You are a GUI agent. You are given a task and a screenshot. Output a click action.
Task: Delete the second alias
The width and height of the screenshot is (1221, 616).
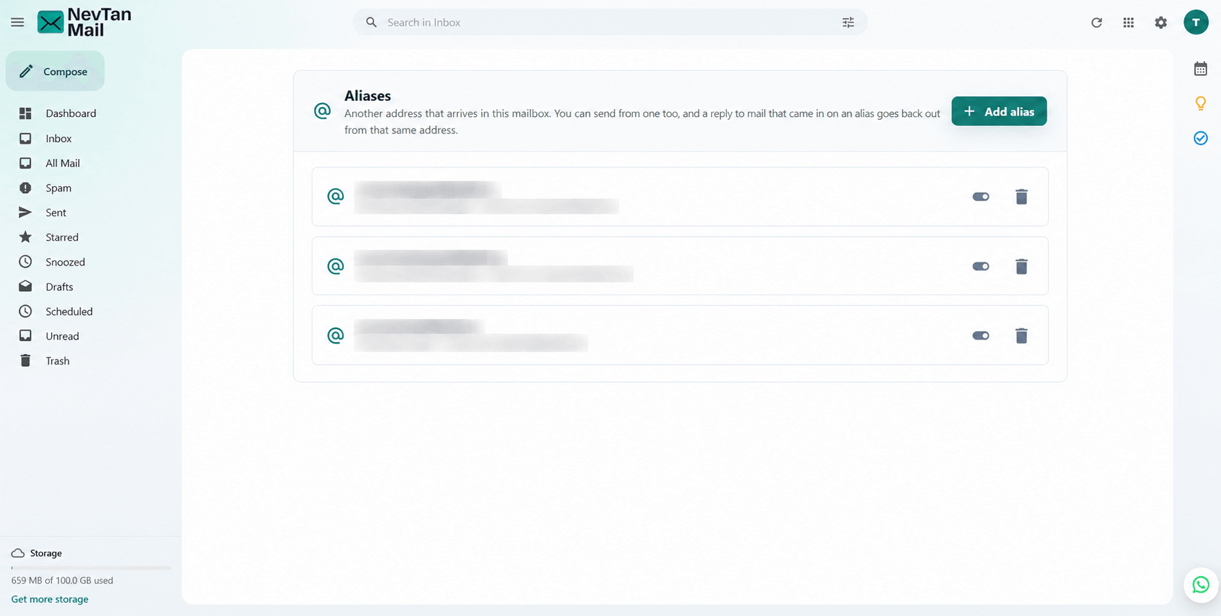[1021, 266]
